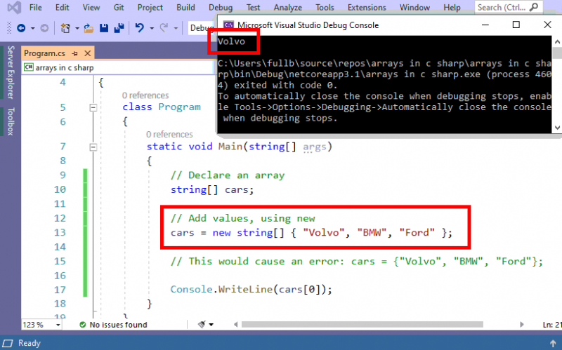
Task: Collapse the class Program code block
Action: pos(93,107)
